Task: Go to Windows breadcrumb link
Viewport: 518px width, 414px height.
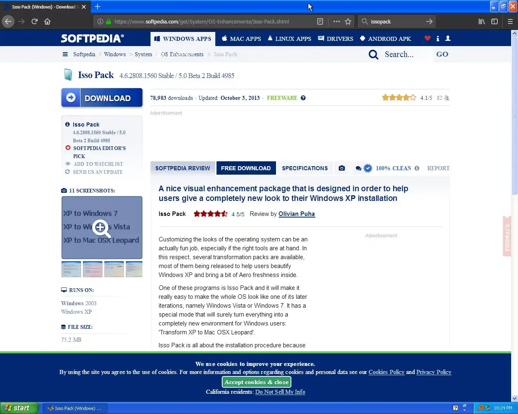Action: click(x=115, y=54)
